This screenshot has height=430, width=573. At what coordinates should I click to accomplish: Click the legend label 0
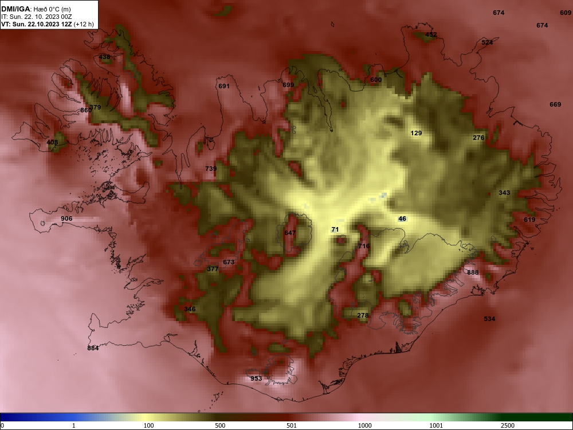(x=2, y=425)
